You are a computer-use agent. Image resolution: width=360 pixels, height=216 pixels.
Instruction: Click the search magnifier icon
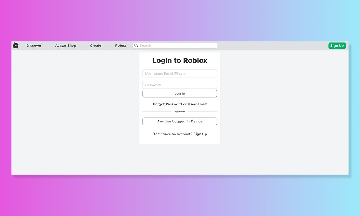click(136, 45)
